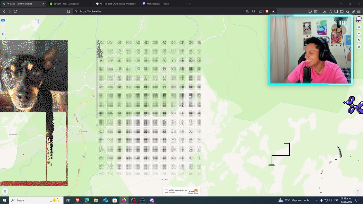Open Windows Task View
The image size is (363, 204).
[x=68, y=200]
